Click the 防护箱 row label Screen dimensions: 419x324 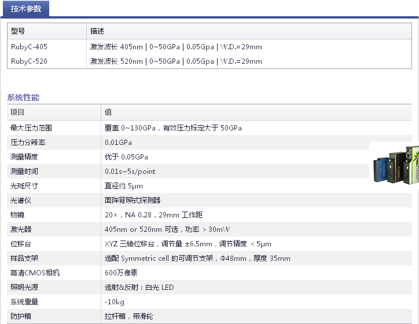[x=20, y=316]
